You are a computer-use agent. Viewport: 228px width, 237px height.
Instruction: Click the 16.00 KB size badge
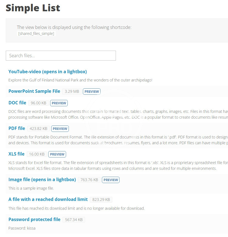pos(37,154)
